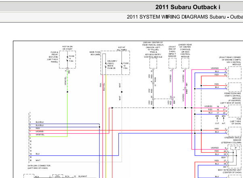
Task: Click the "IMPACT SENSOR" label
Action: [172, 55]
